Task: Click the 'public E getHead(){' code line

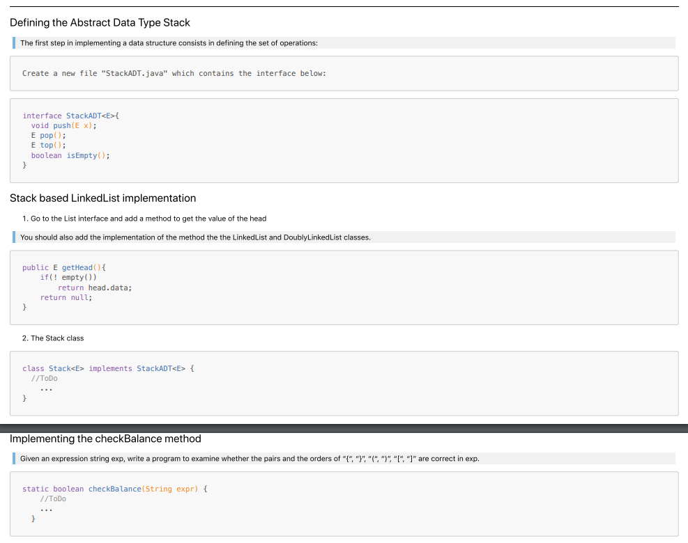Action: pos(64,267)
